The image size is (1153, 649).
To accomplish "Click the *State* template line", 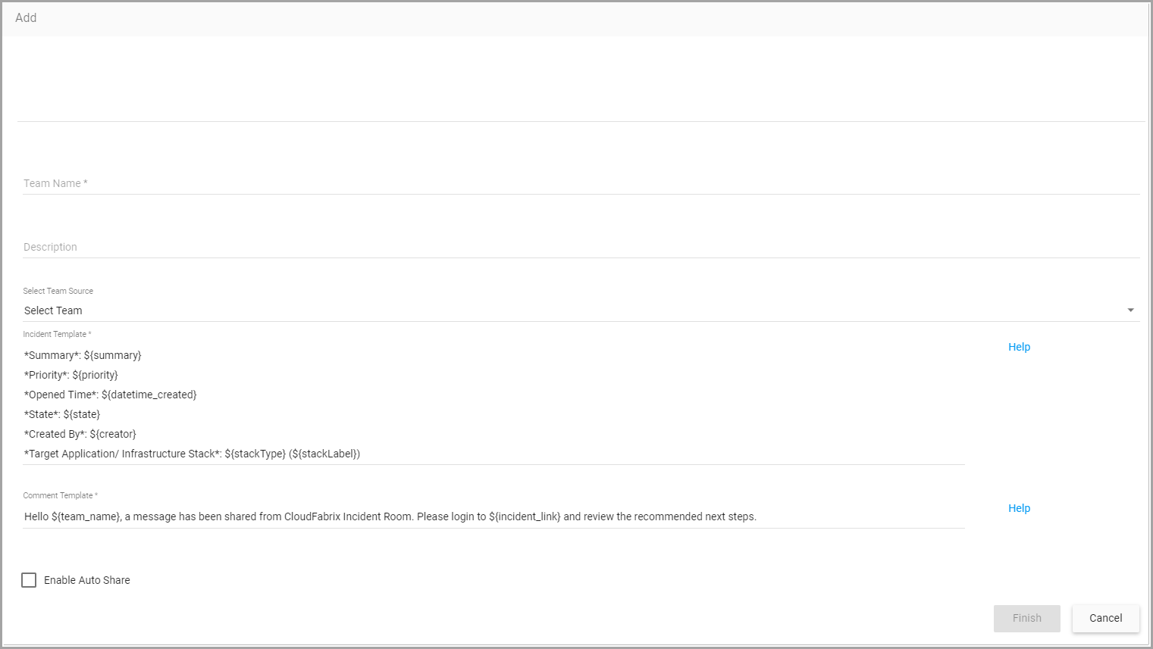I will tap(62, 414).
